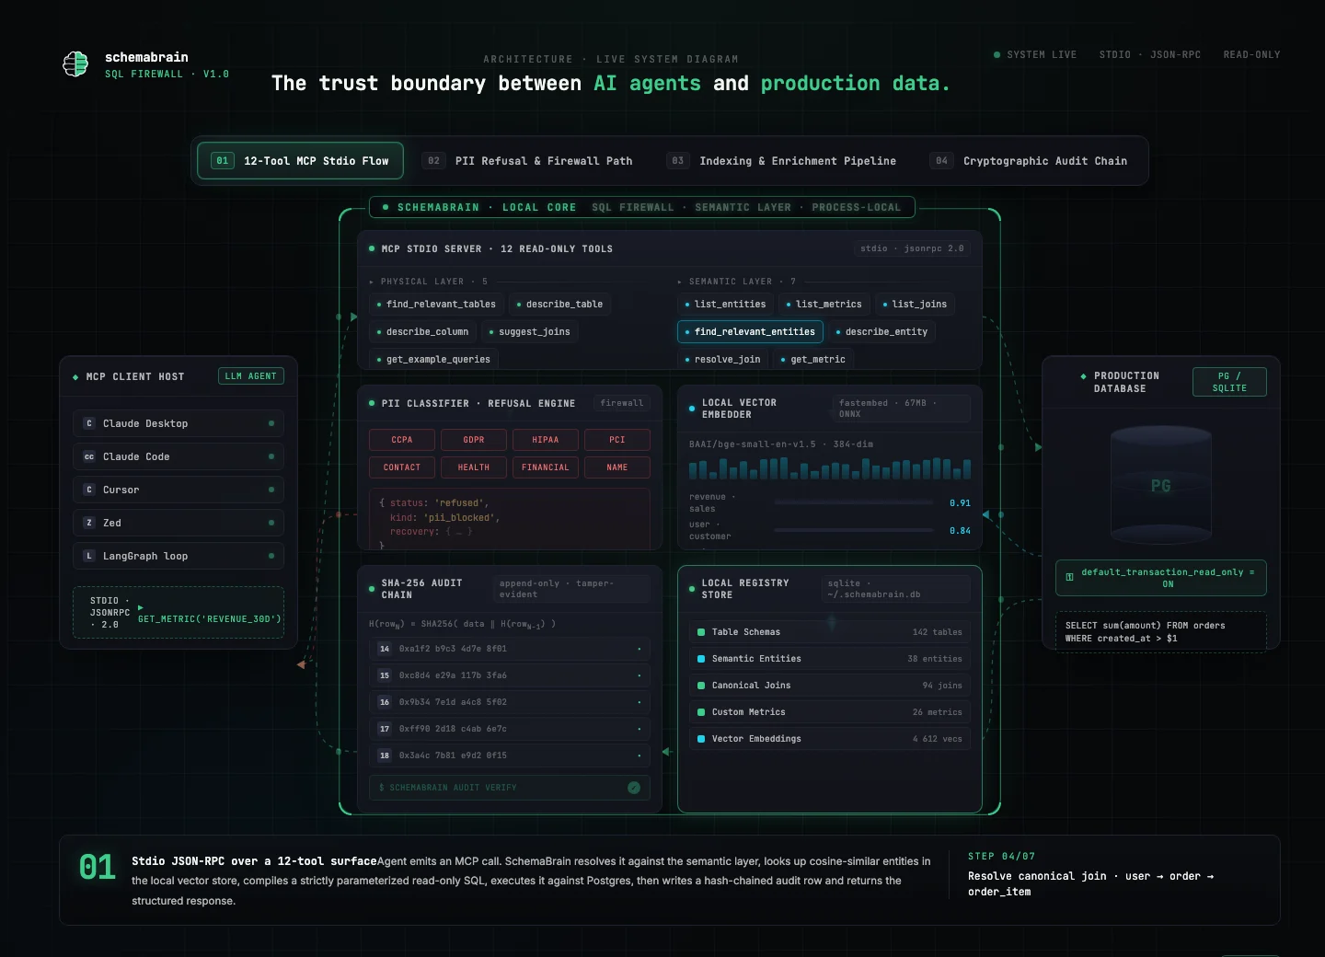The image size is (1325, 957).
Task: Click the STDIO · JSON-RPC header label
Action: [x=1150, y=55]
